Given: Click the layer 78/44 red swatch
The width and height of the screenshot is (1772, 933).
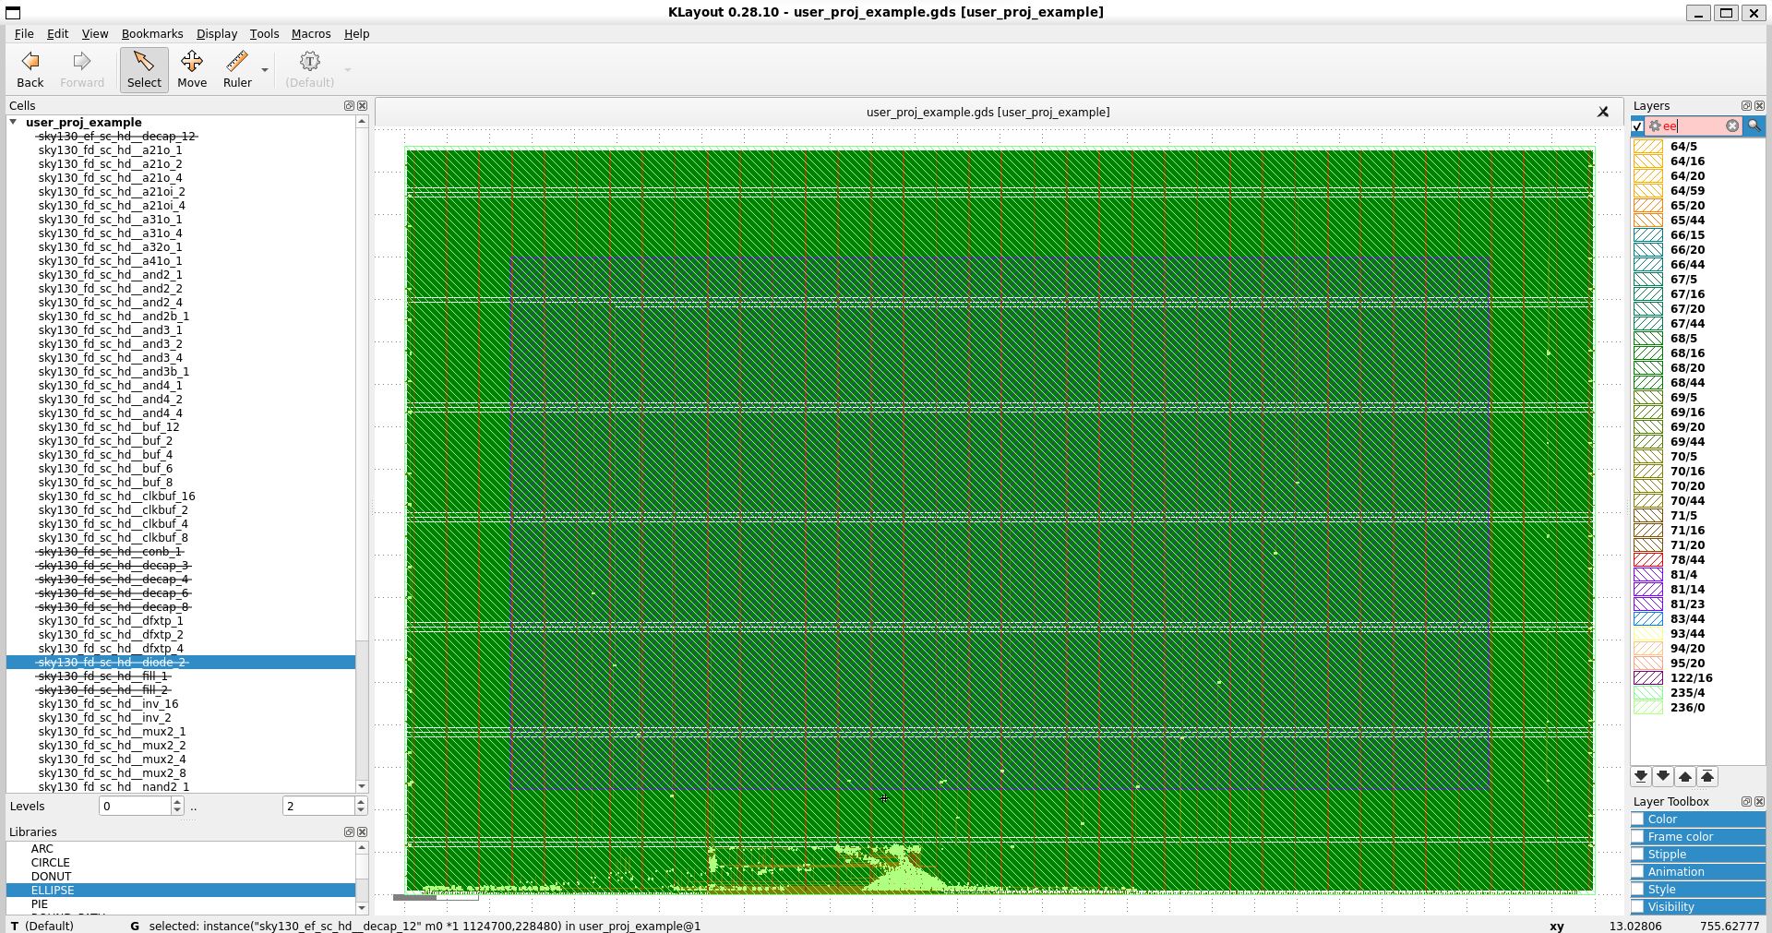Looking at the screenshot, I should pyautogui.click(x=1648, y=560).
